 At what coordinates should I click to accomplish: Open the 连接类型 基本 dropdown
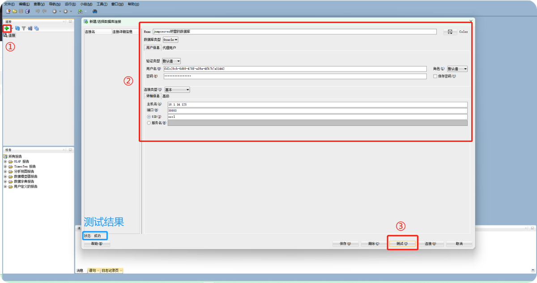coord(177,90)
